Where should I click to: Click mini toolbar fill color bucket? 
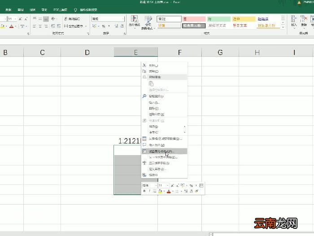click(160, 191)
